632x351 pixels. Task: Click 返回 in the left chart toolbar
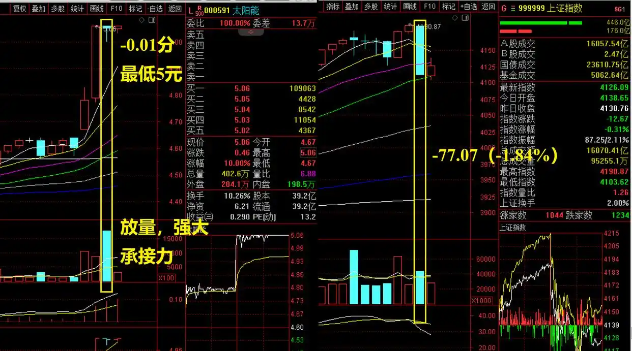(x=175, y=8)
